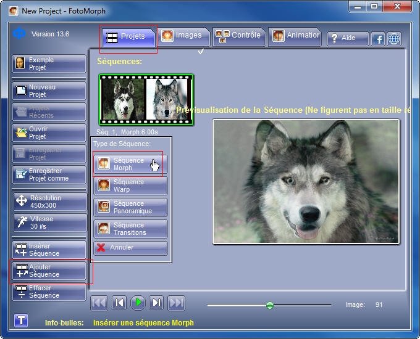The image size is (420, 339).
Task: Click Insérer Séquence
Action: pyautogui.click(x=49, y=250)
